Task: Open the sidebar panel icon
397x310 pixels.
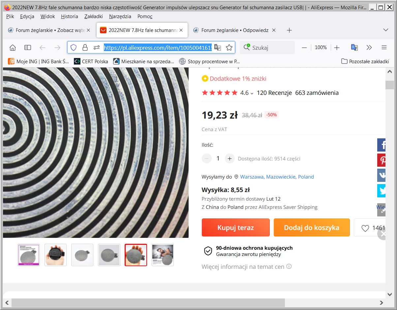Action: coord(28,47)
